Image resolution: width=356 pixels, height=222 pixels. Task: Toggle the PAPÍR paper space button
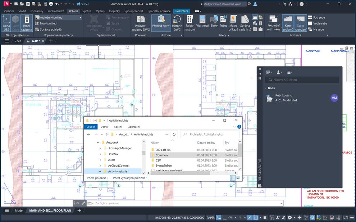[210, 218]
